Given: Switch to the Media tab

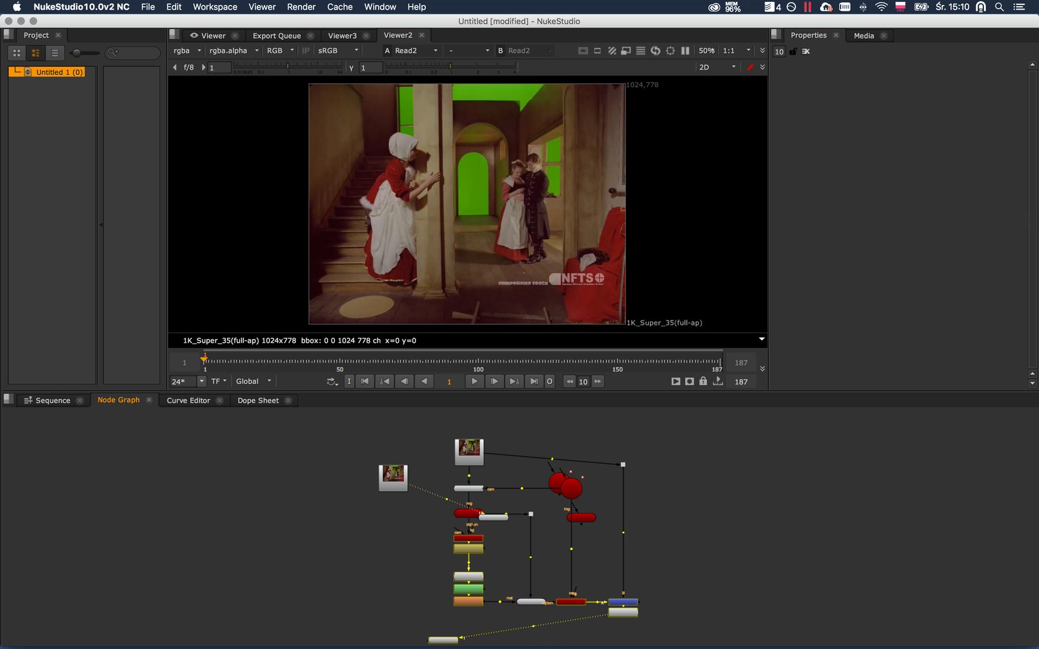Looking at the screenshot, I should coord(864,36).
